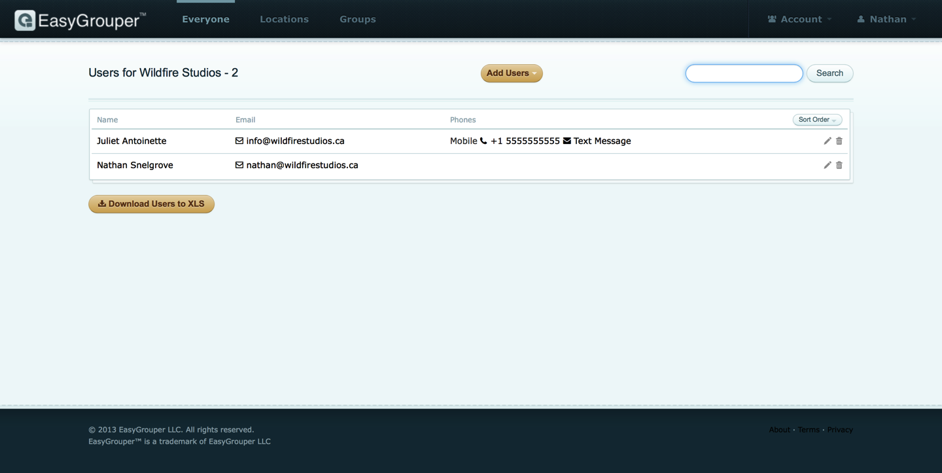Click the Email column header
The width and height of the screenshot is (942, 473).
click(x=245, y=120)
